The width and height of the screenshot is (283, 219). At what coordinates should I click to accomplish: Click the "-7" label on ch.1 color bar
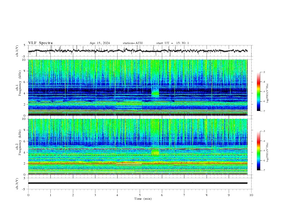[x=263, y=111]
